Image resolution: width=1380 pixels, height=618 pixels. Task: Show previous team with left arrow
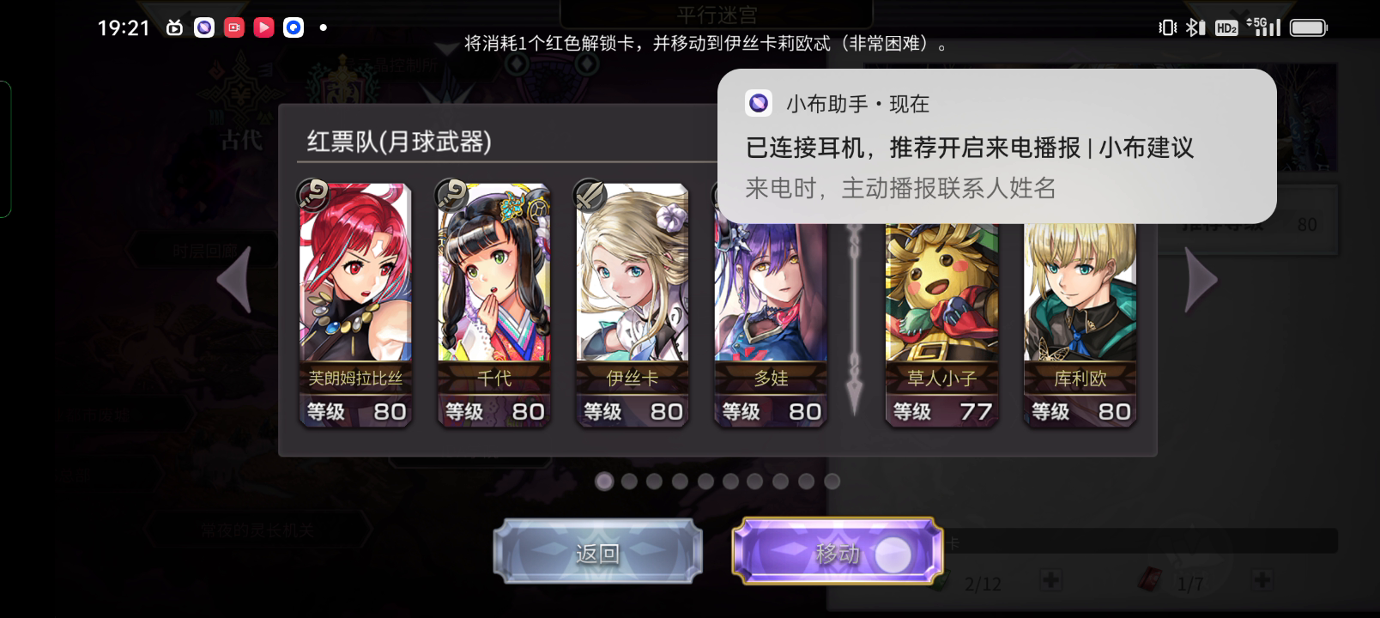coord(234,279)
